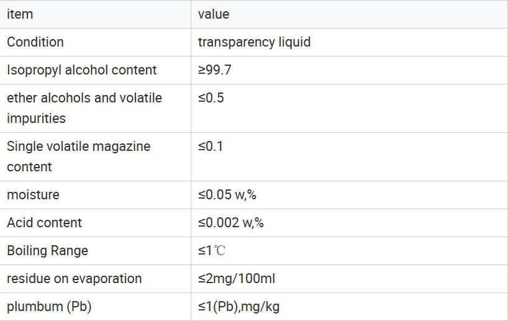
Task: Click the '≤0.5' value cell
Action: click(x=211, y=98)
